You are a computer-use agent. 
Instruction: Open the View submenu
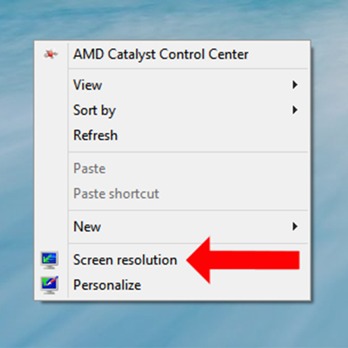(172, 85)
